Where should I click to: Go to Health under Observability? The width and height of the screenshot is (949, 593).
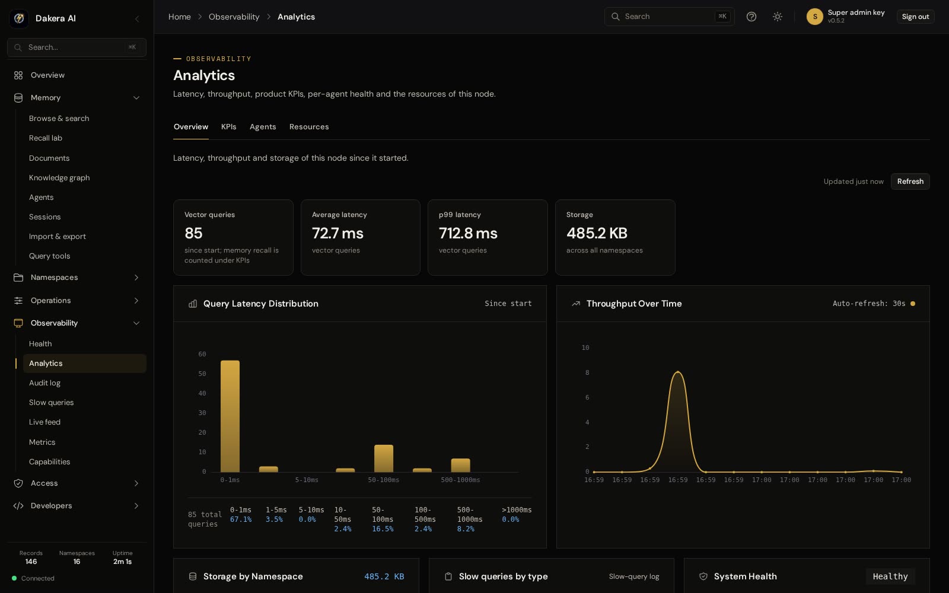coord(85,344)
